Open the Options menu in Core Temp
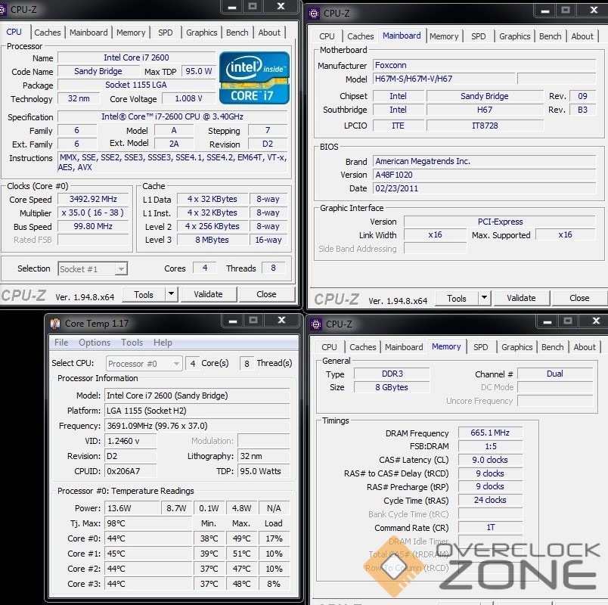Viewport: 608px width, 605px height. [95, 343]
